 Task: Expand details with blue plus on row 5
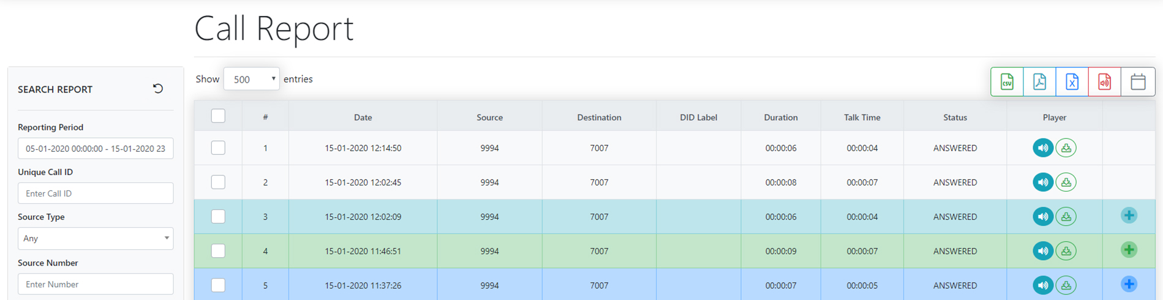pyautogui.click(x=1129, y=284)
